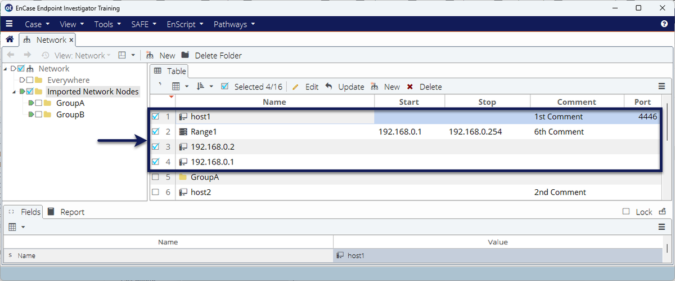Screen dimensions: 675x281
Task: Sort by the Port column header
Action: 642,102
